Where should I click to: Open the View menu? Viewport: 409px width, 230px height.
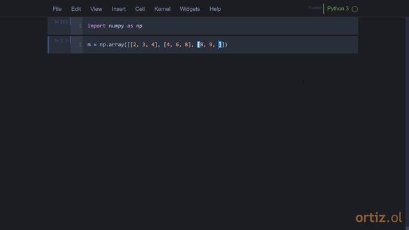pyautogui.click(x=96, y=9)
